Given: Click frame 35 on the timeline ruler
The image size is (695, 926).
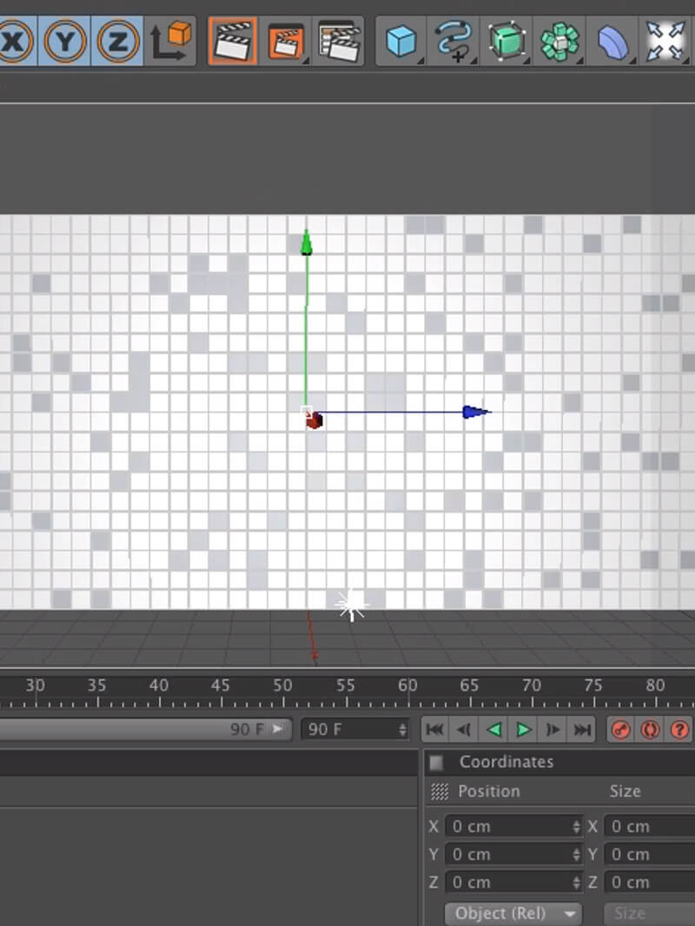Looking at the screenshot, I should tap(96, 685).
